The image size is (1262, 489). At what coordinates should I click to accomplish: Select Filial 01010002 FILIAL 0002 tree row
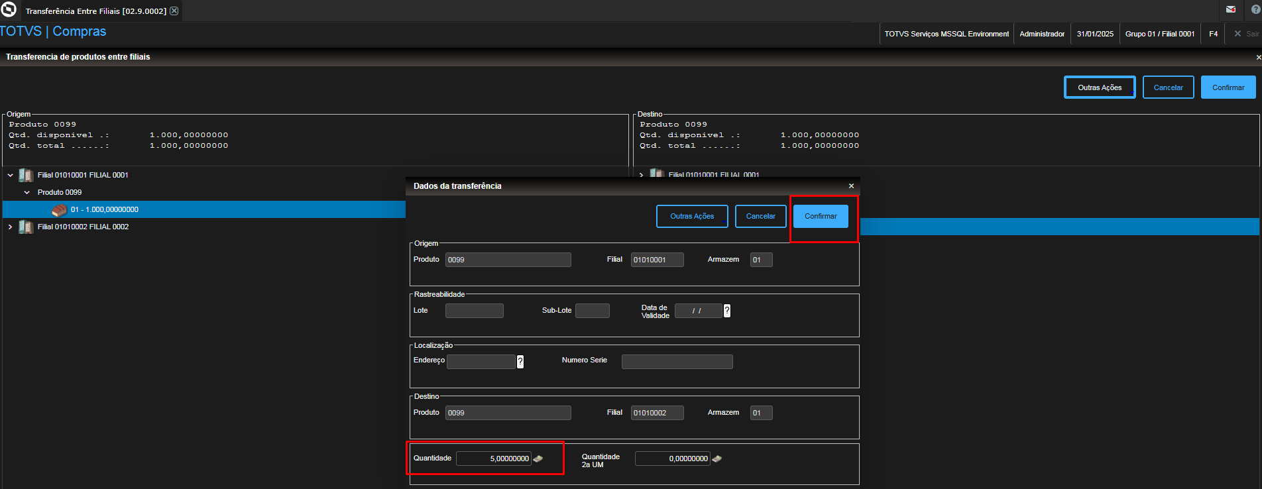204,227
